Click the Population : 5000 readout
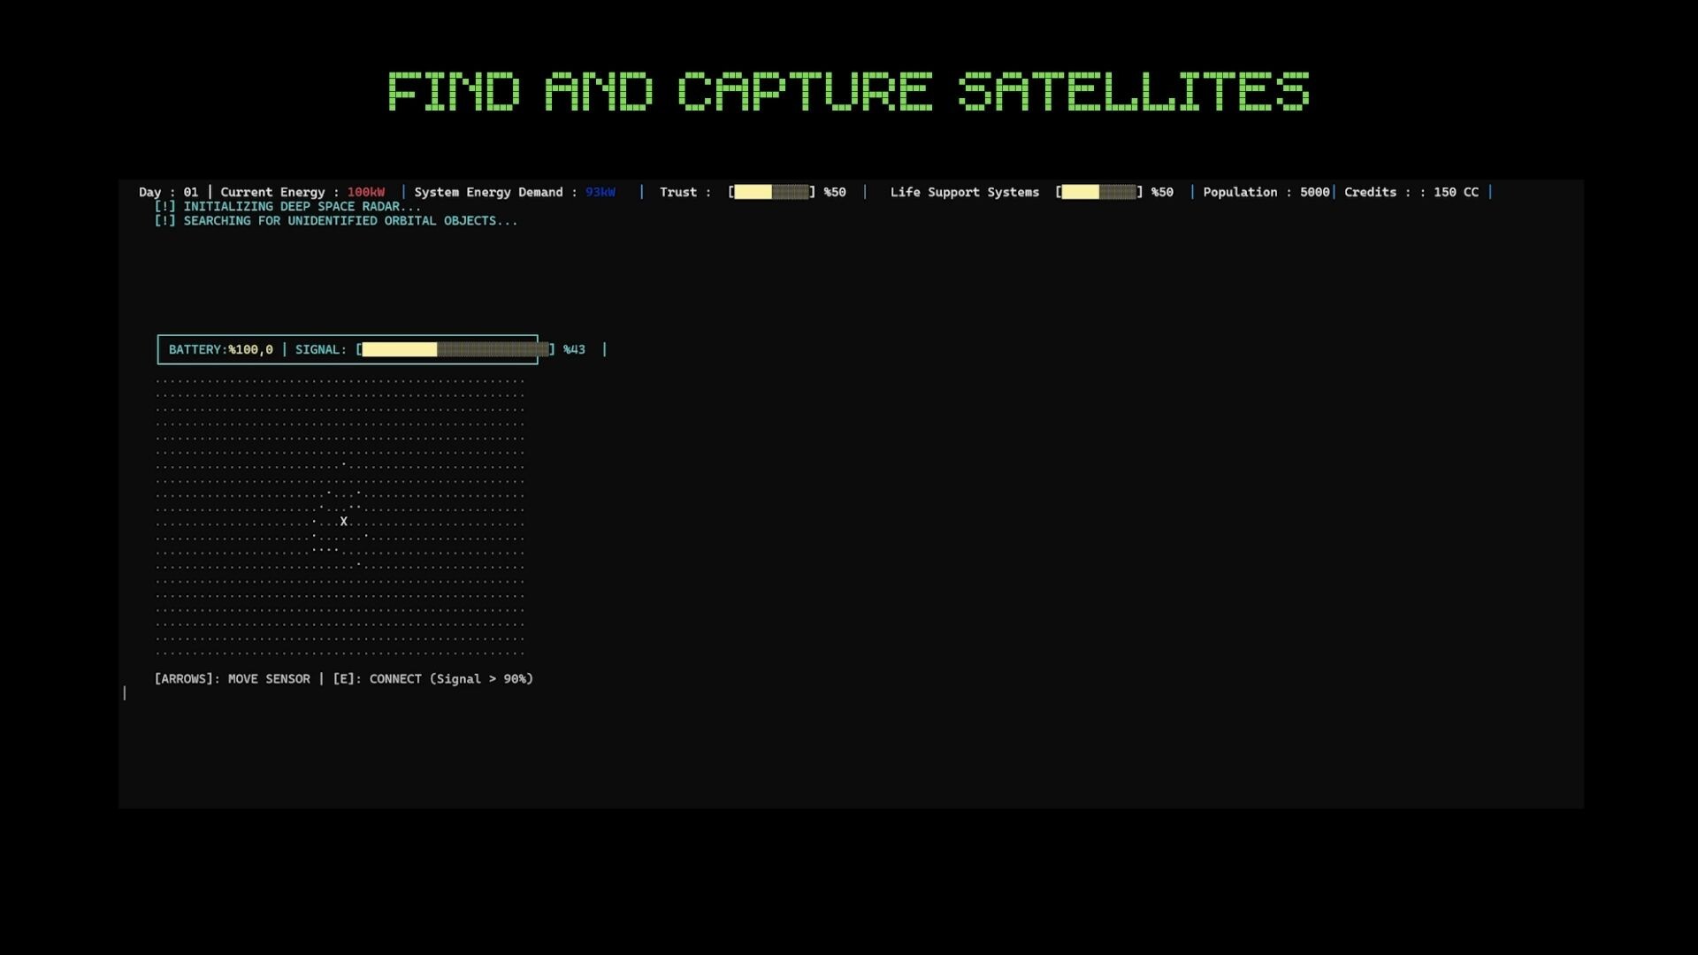1698x955 pixels. pyautogui.click(x=1266, y=192)
